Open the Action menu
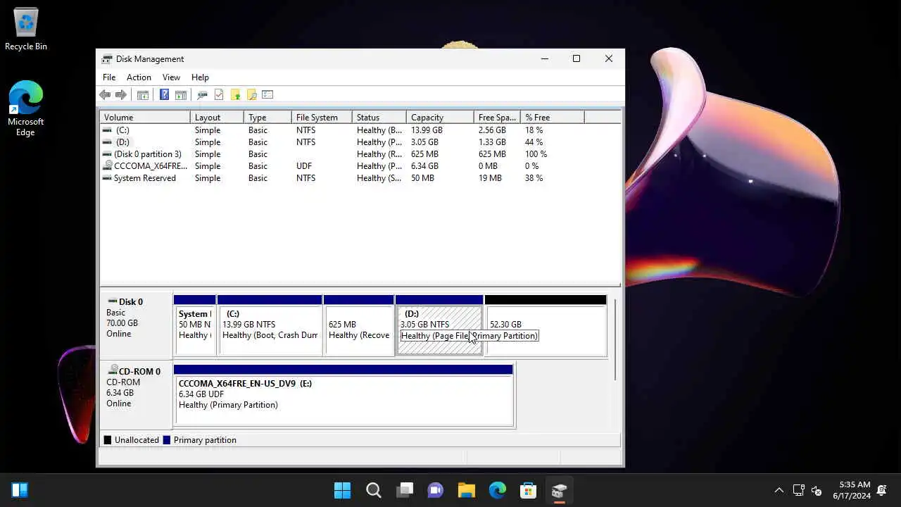 pos(139,77)
